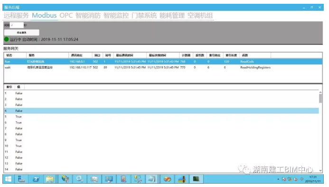This screenshot has height=187, width=329.
Task: Sort by the 函数 column header
Action: tap(255, 55)
